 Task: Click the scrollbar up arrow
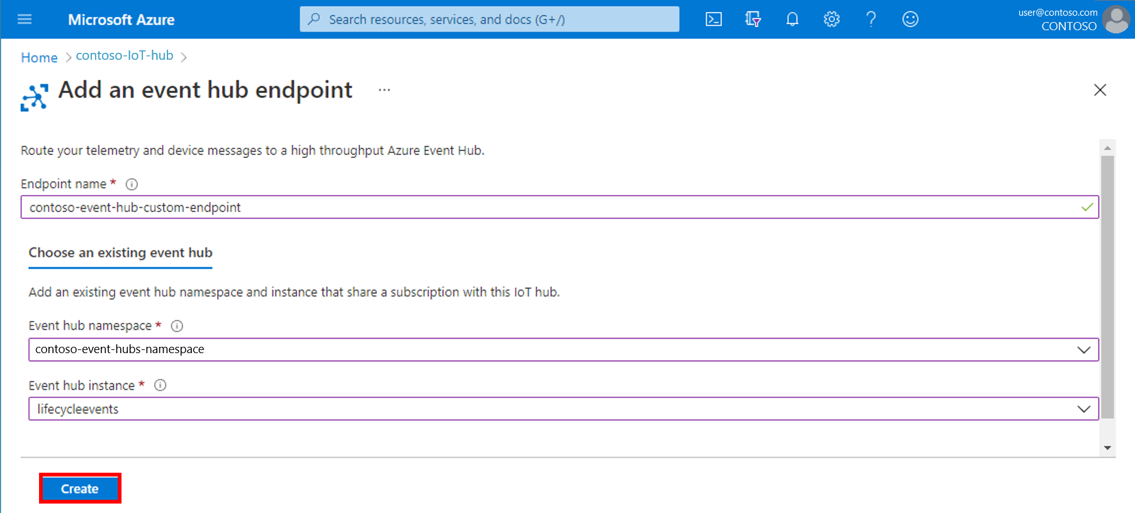point(1107,148)
